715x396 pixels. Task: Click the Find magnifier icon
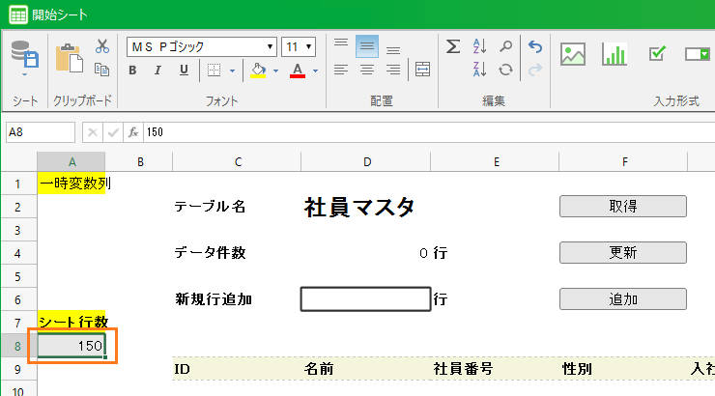(x=505, y=46)
